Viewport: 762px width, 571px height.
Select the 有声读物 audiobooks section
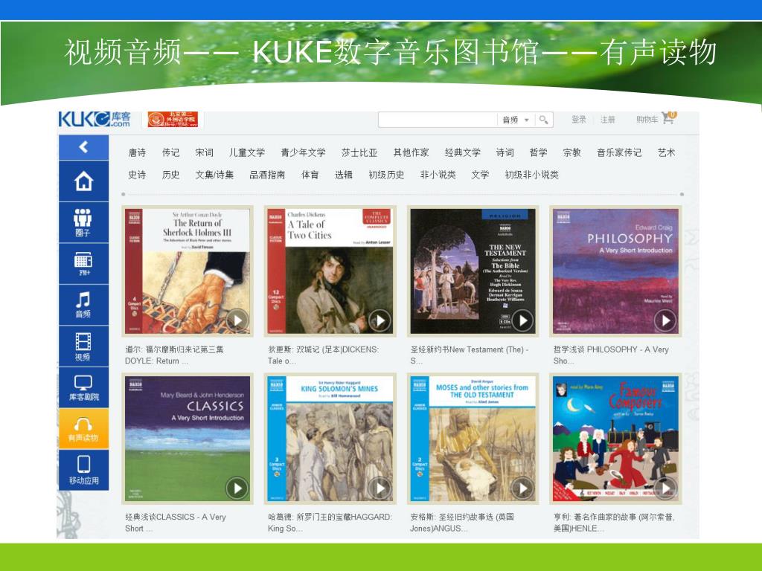pos(83,429)
